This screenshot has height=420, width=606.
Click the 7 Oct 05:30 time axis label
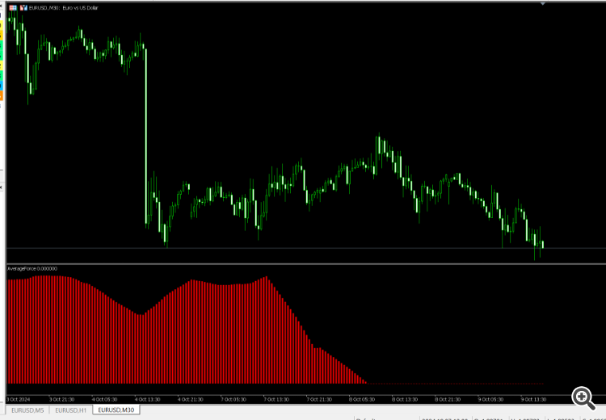(x=234, y=399)
